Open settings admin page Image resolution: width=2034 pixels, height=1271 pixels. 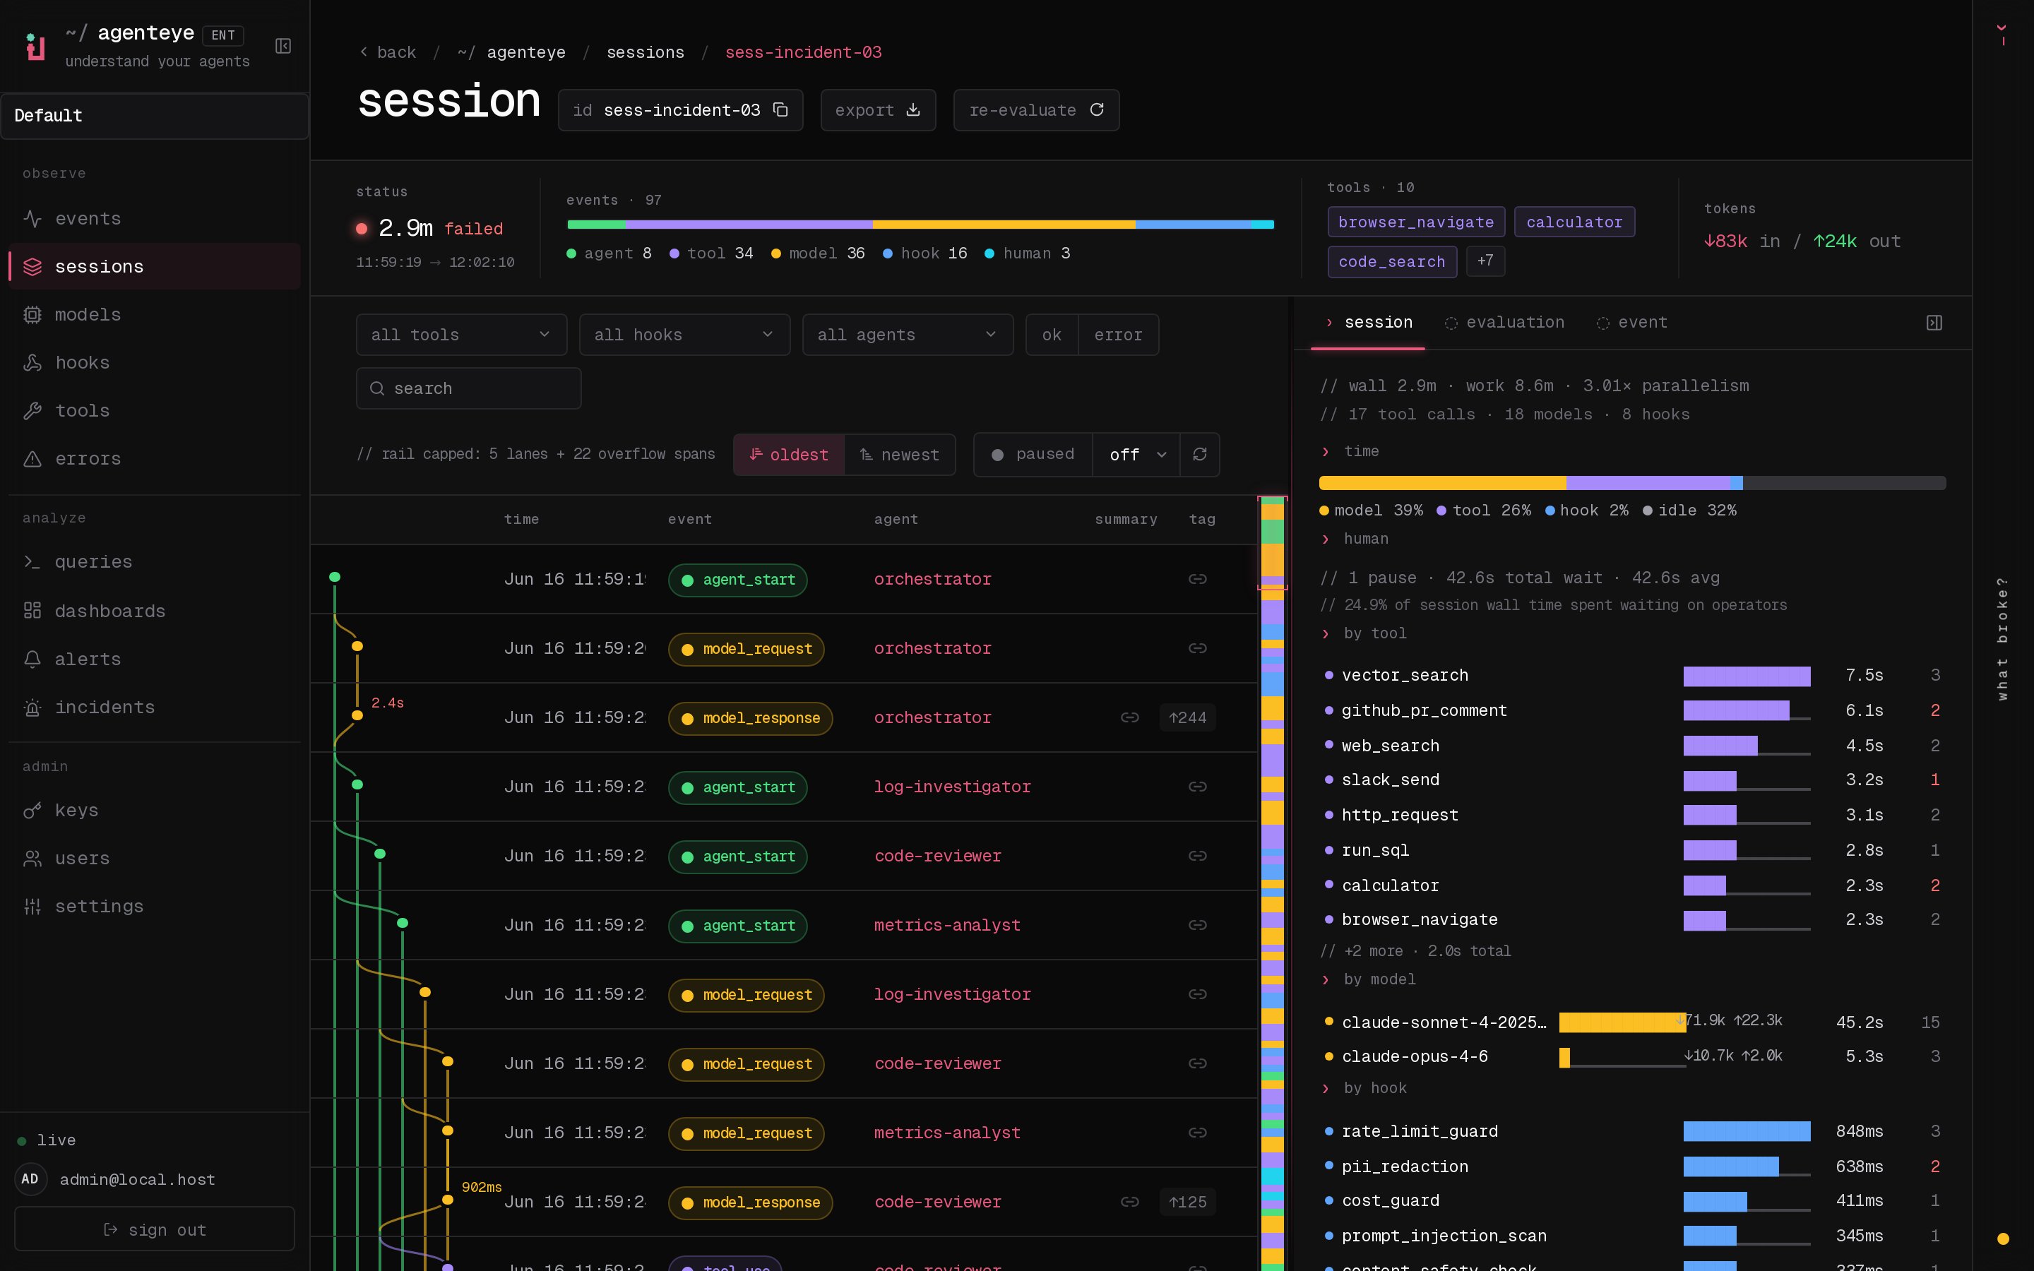[x=155, y=906]
